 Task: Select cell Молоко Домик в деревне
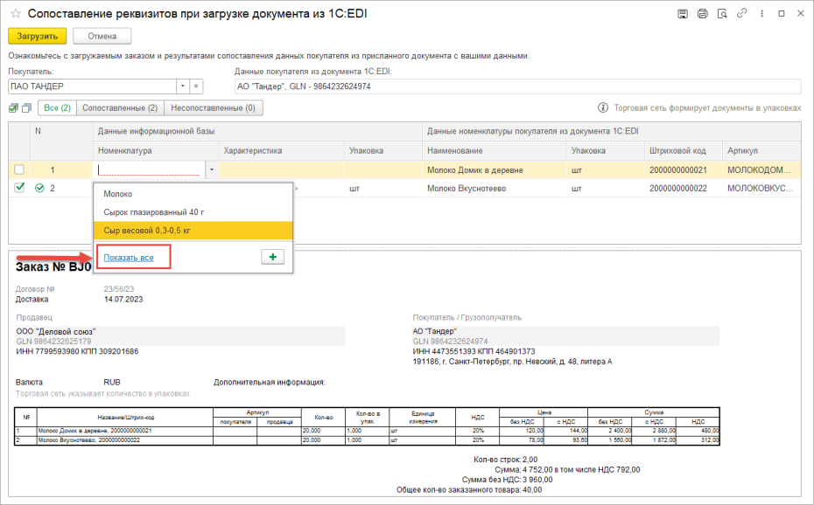(495, 169)
